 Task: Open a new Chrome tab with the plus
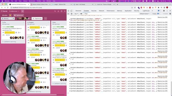tap(117, 5)
